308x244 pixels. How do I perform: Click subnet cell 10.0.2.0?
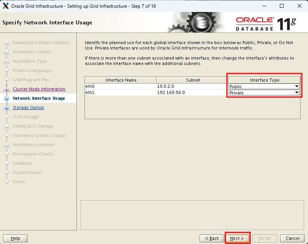pyautogui.click(x=192, y=86)
